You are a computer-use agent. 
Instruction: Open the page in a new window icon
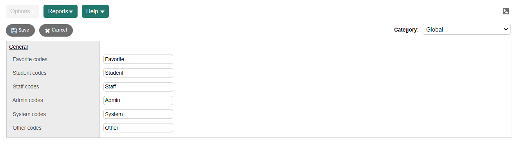(x=506, y=11)
